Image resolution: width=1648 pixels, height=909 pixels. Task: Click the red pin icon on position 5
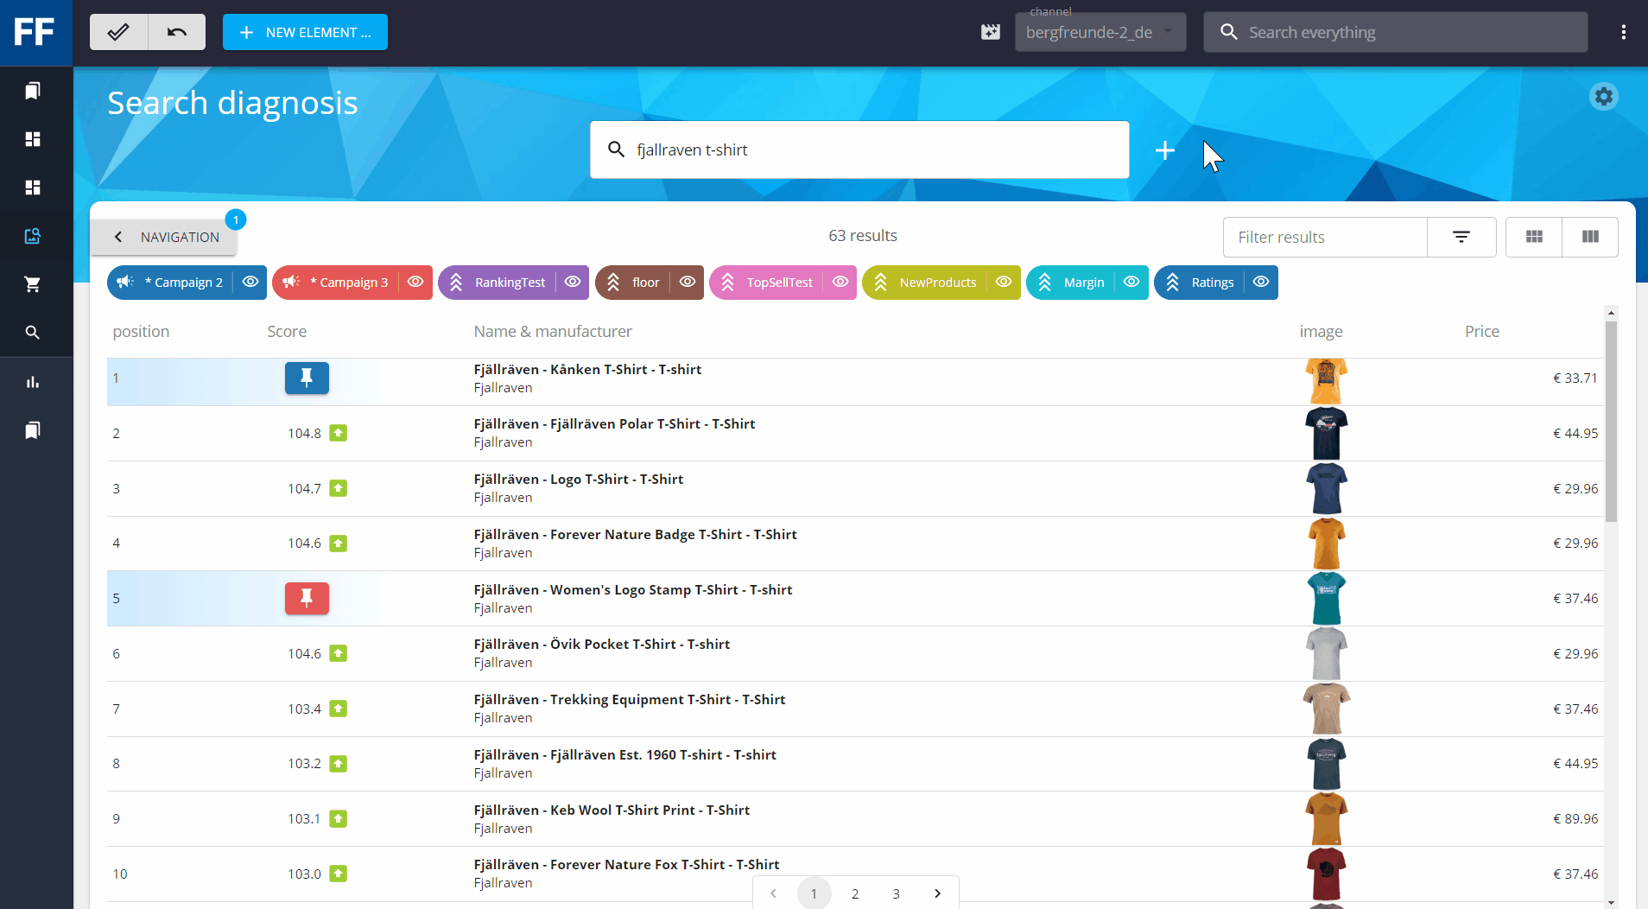coord(307,598)
